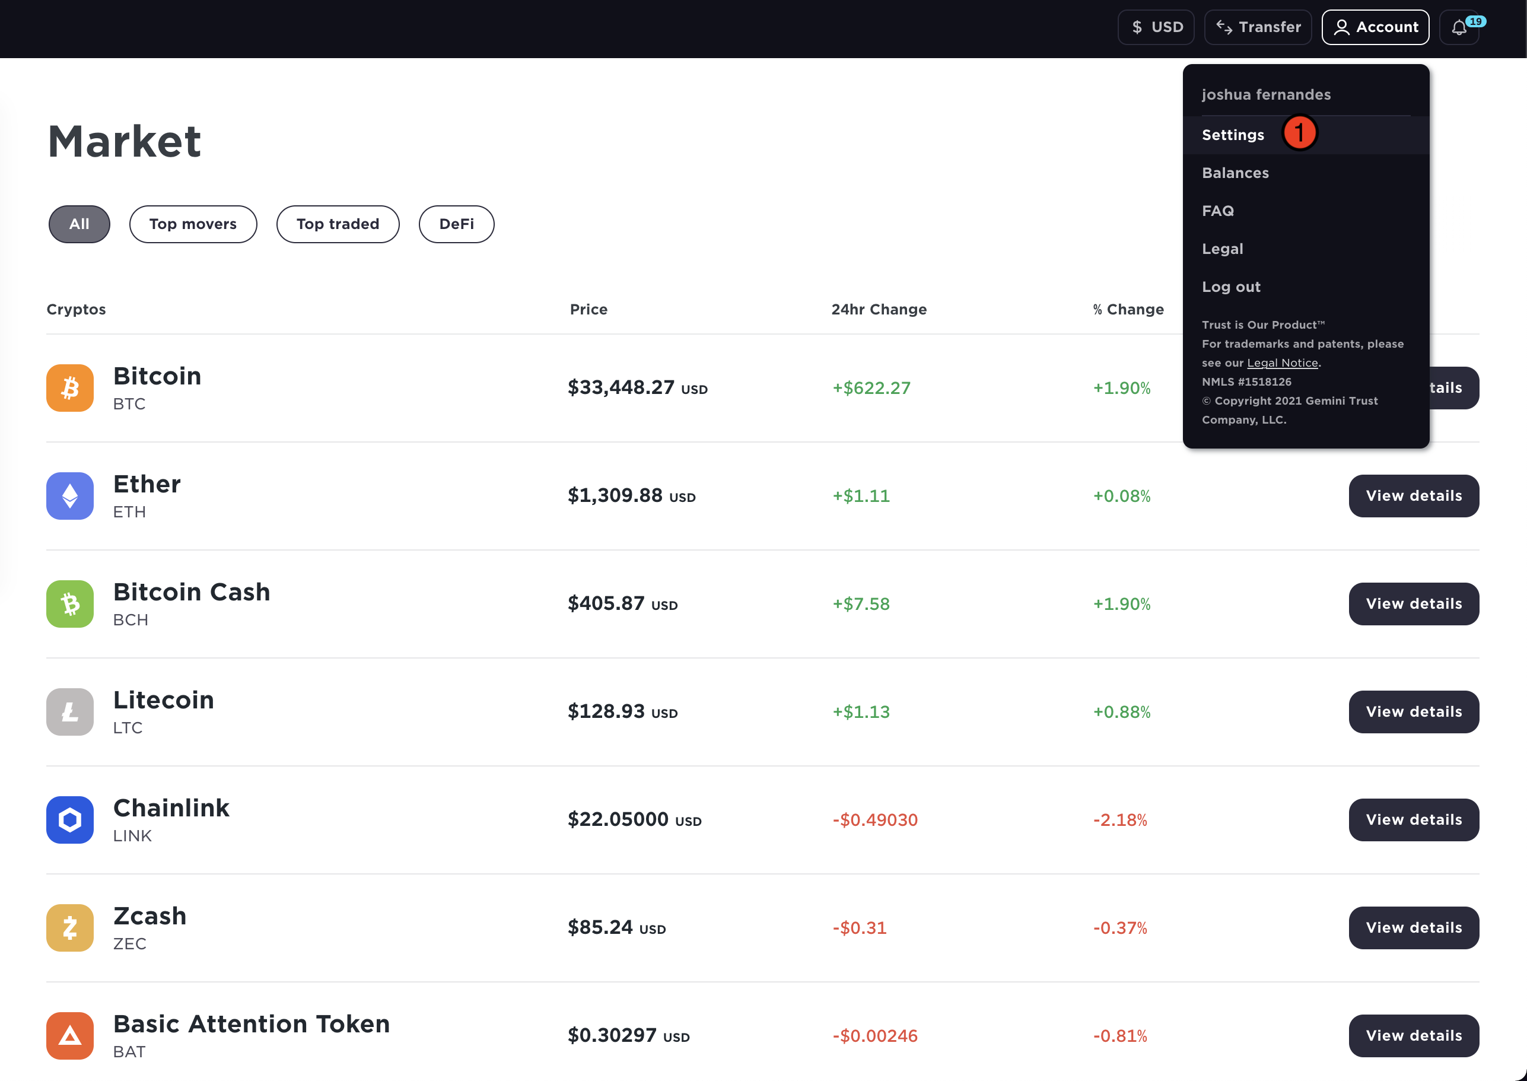Viewport: 1527px width, 1081px height.
Task: Click the % Change column header
Action: (1128, 310)
